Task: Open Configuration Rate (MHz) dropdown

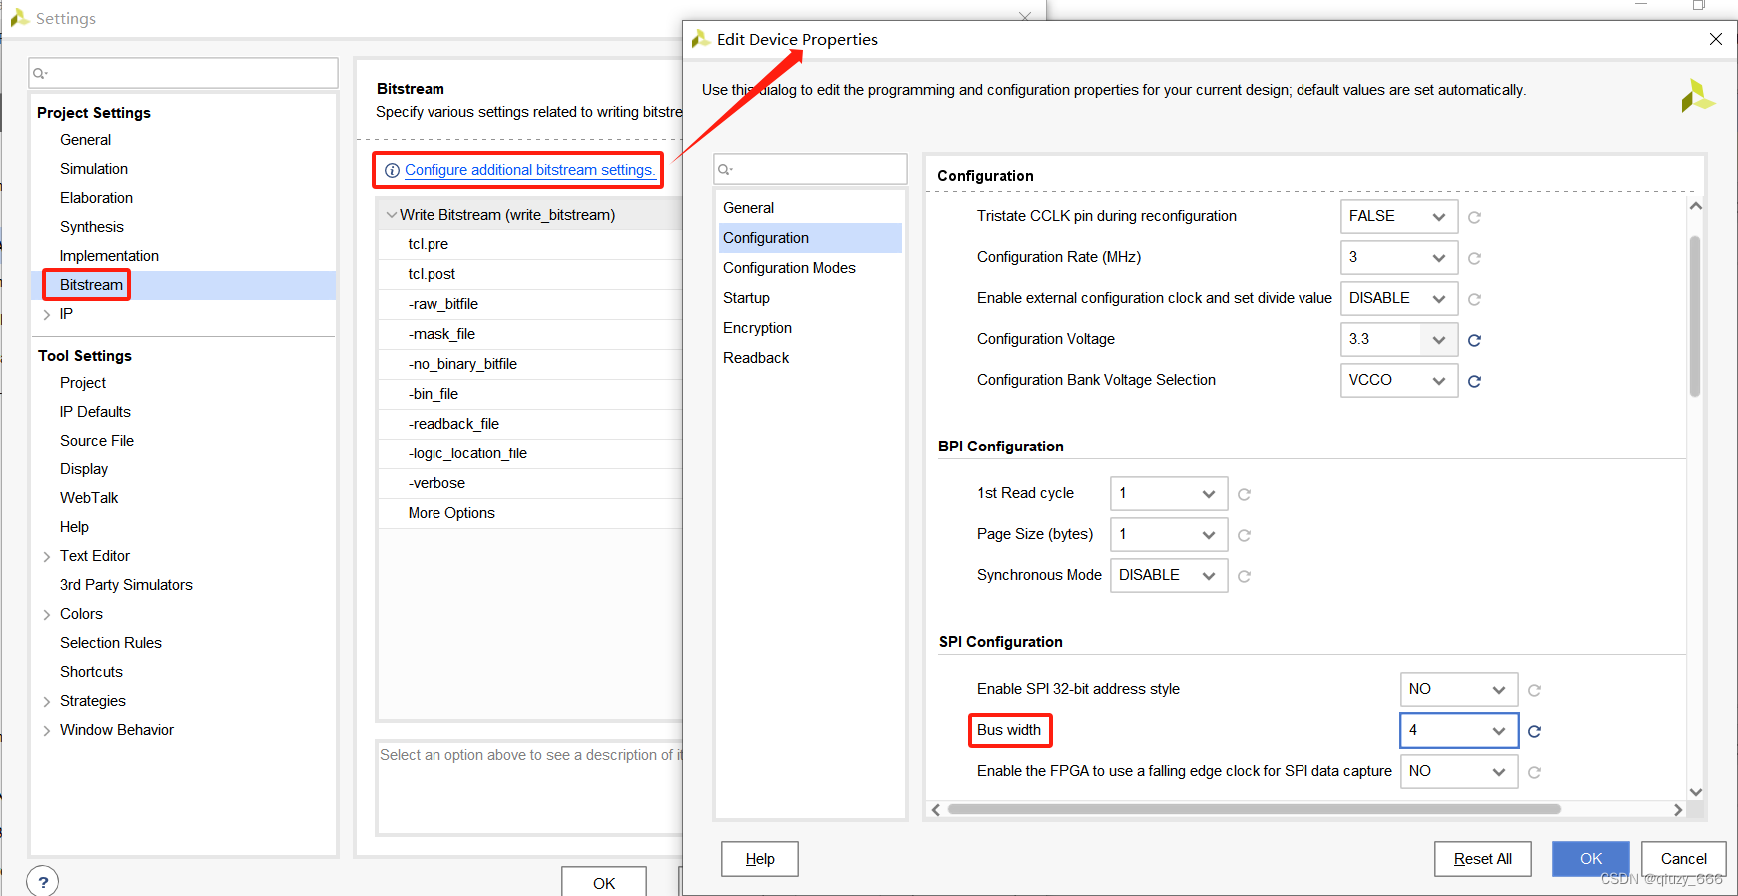Action: coord(1399,257)
